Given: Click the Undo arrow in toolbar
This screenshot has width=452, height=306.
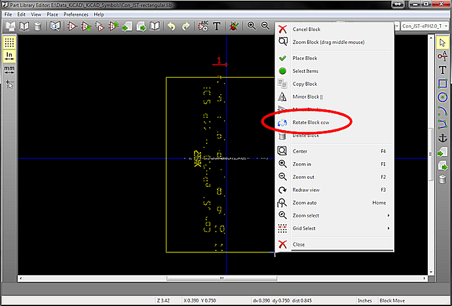Looking at the screenshot, I should (x=172, y=26).
